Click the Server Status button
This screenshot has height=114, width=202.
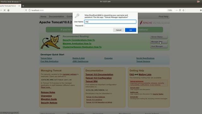159,37
